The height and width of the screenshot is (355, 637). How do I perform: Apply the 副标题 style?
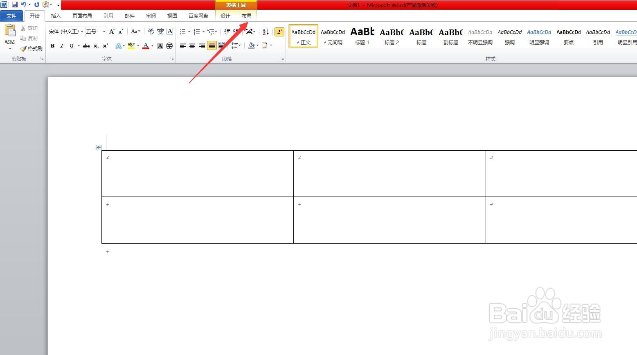pos(450,36)
